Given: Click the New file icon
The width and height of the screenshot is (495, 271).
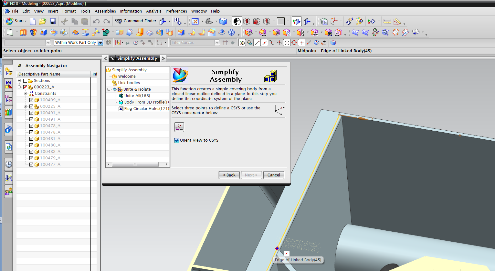Looking at the screenshot, I should (x=33, y=21).
